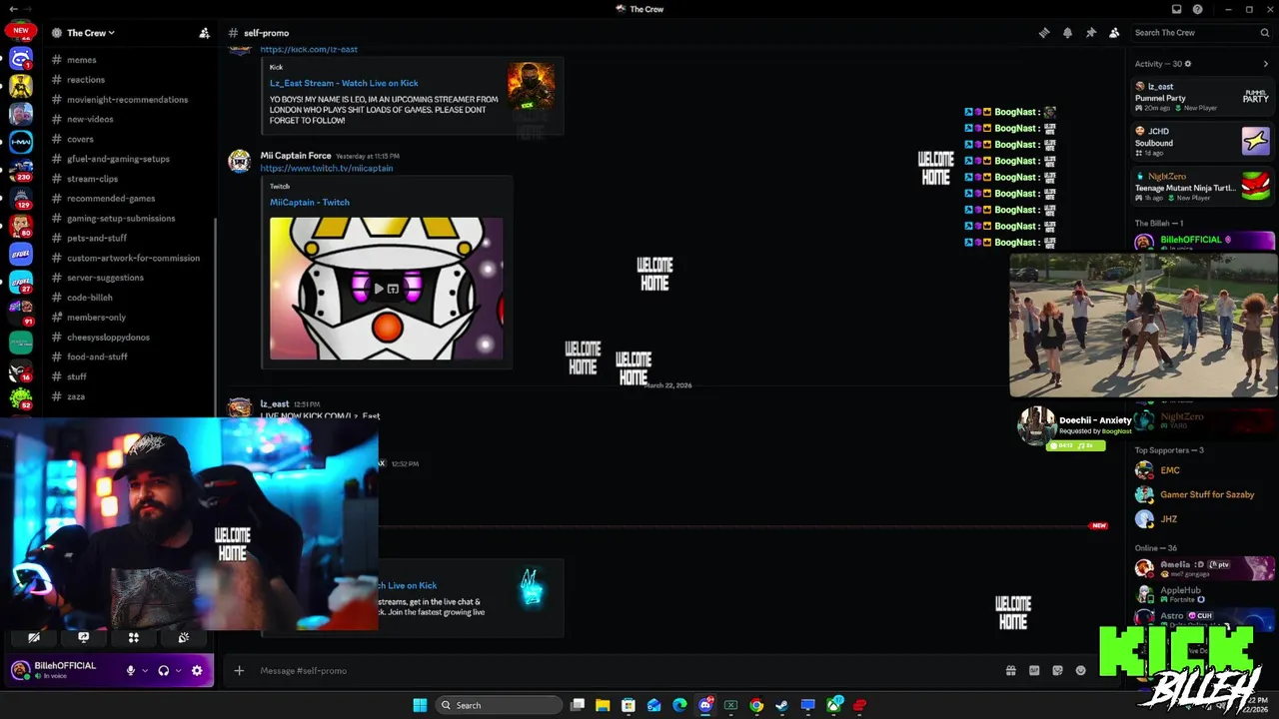1279x719 pixels.
Task: Toggle camera in voice controls
Action: (34, 637)
